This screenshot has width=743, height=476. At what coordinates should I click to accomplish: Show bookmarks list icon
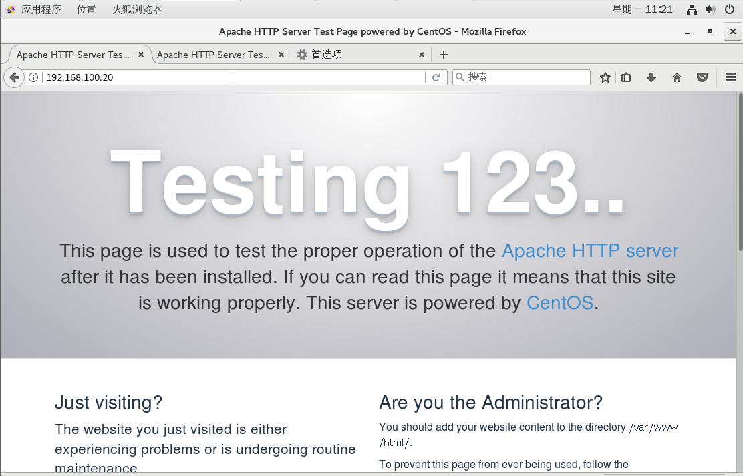tap(626, 77)
